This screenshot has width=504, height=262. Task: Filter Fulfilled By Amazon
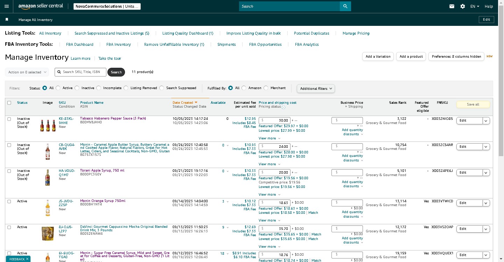[244, 88]
